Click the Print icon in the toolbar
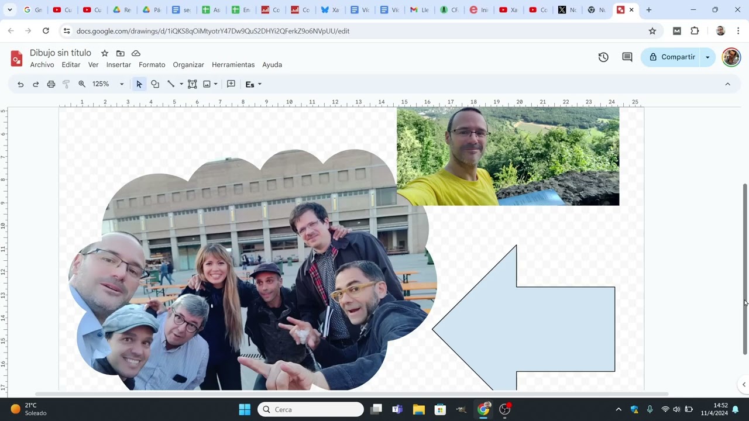The image size is (749, 421). [51, 84]
